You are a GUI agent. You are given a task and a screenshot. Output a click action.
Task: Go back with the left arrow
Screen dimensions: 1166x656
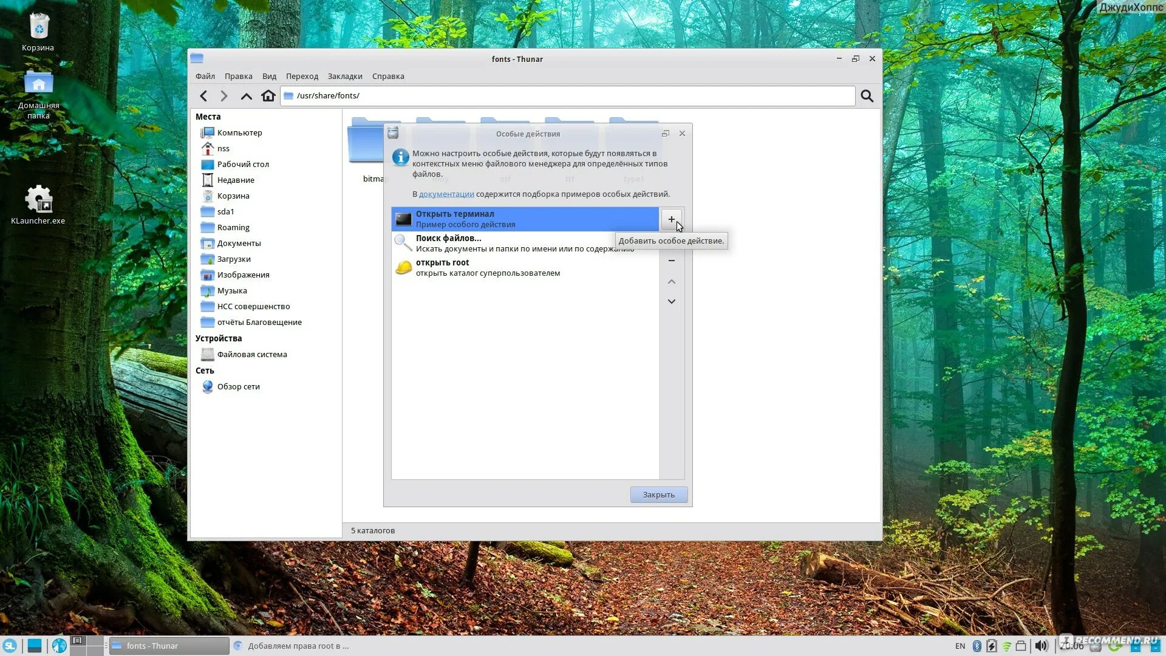point(204,96)
